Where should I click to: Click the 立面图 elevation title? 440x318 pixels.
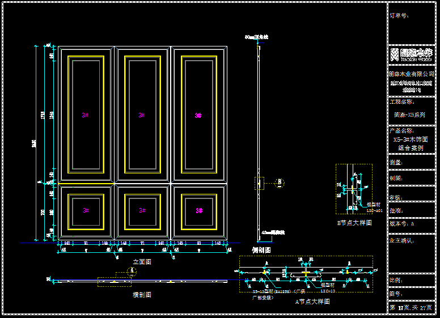pos(142,262)
